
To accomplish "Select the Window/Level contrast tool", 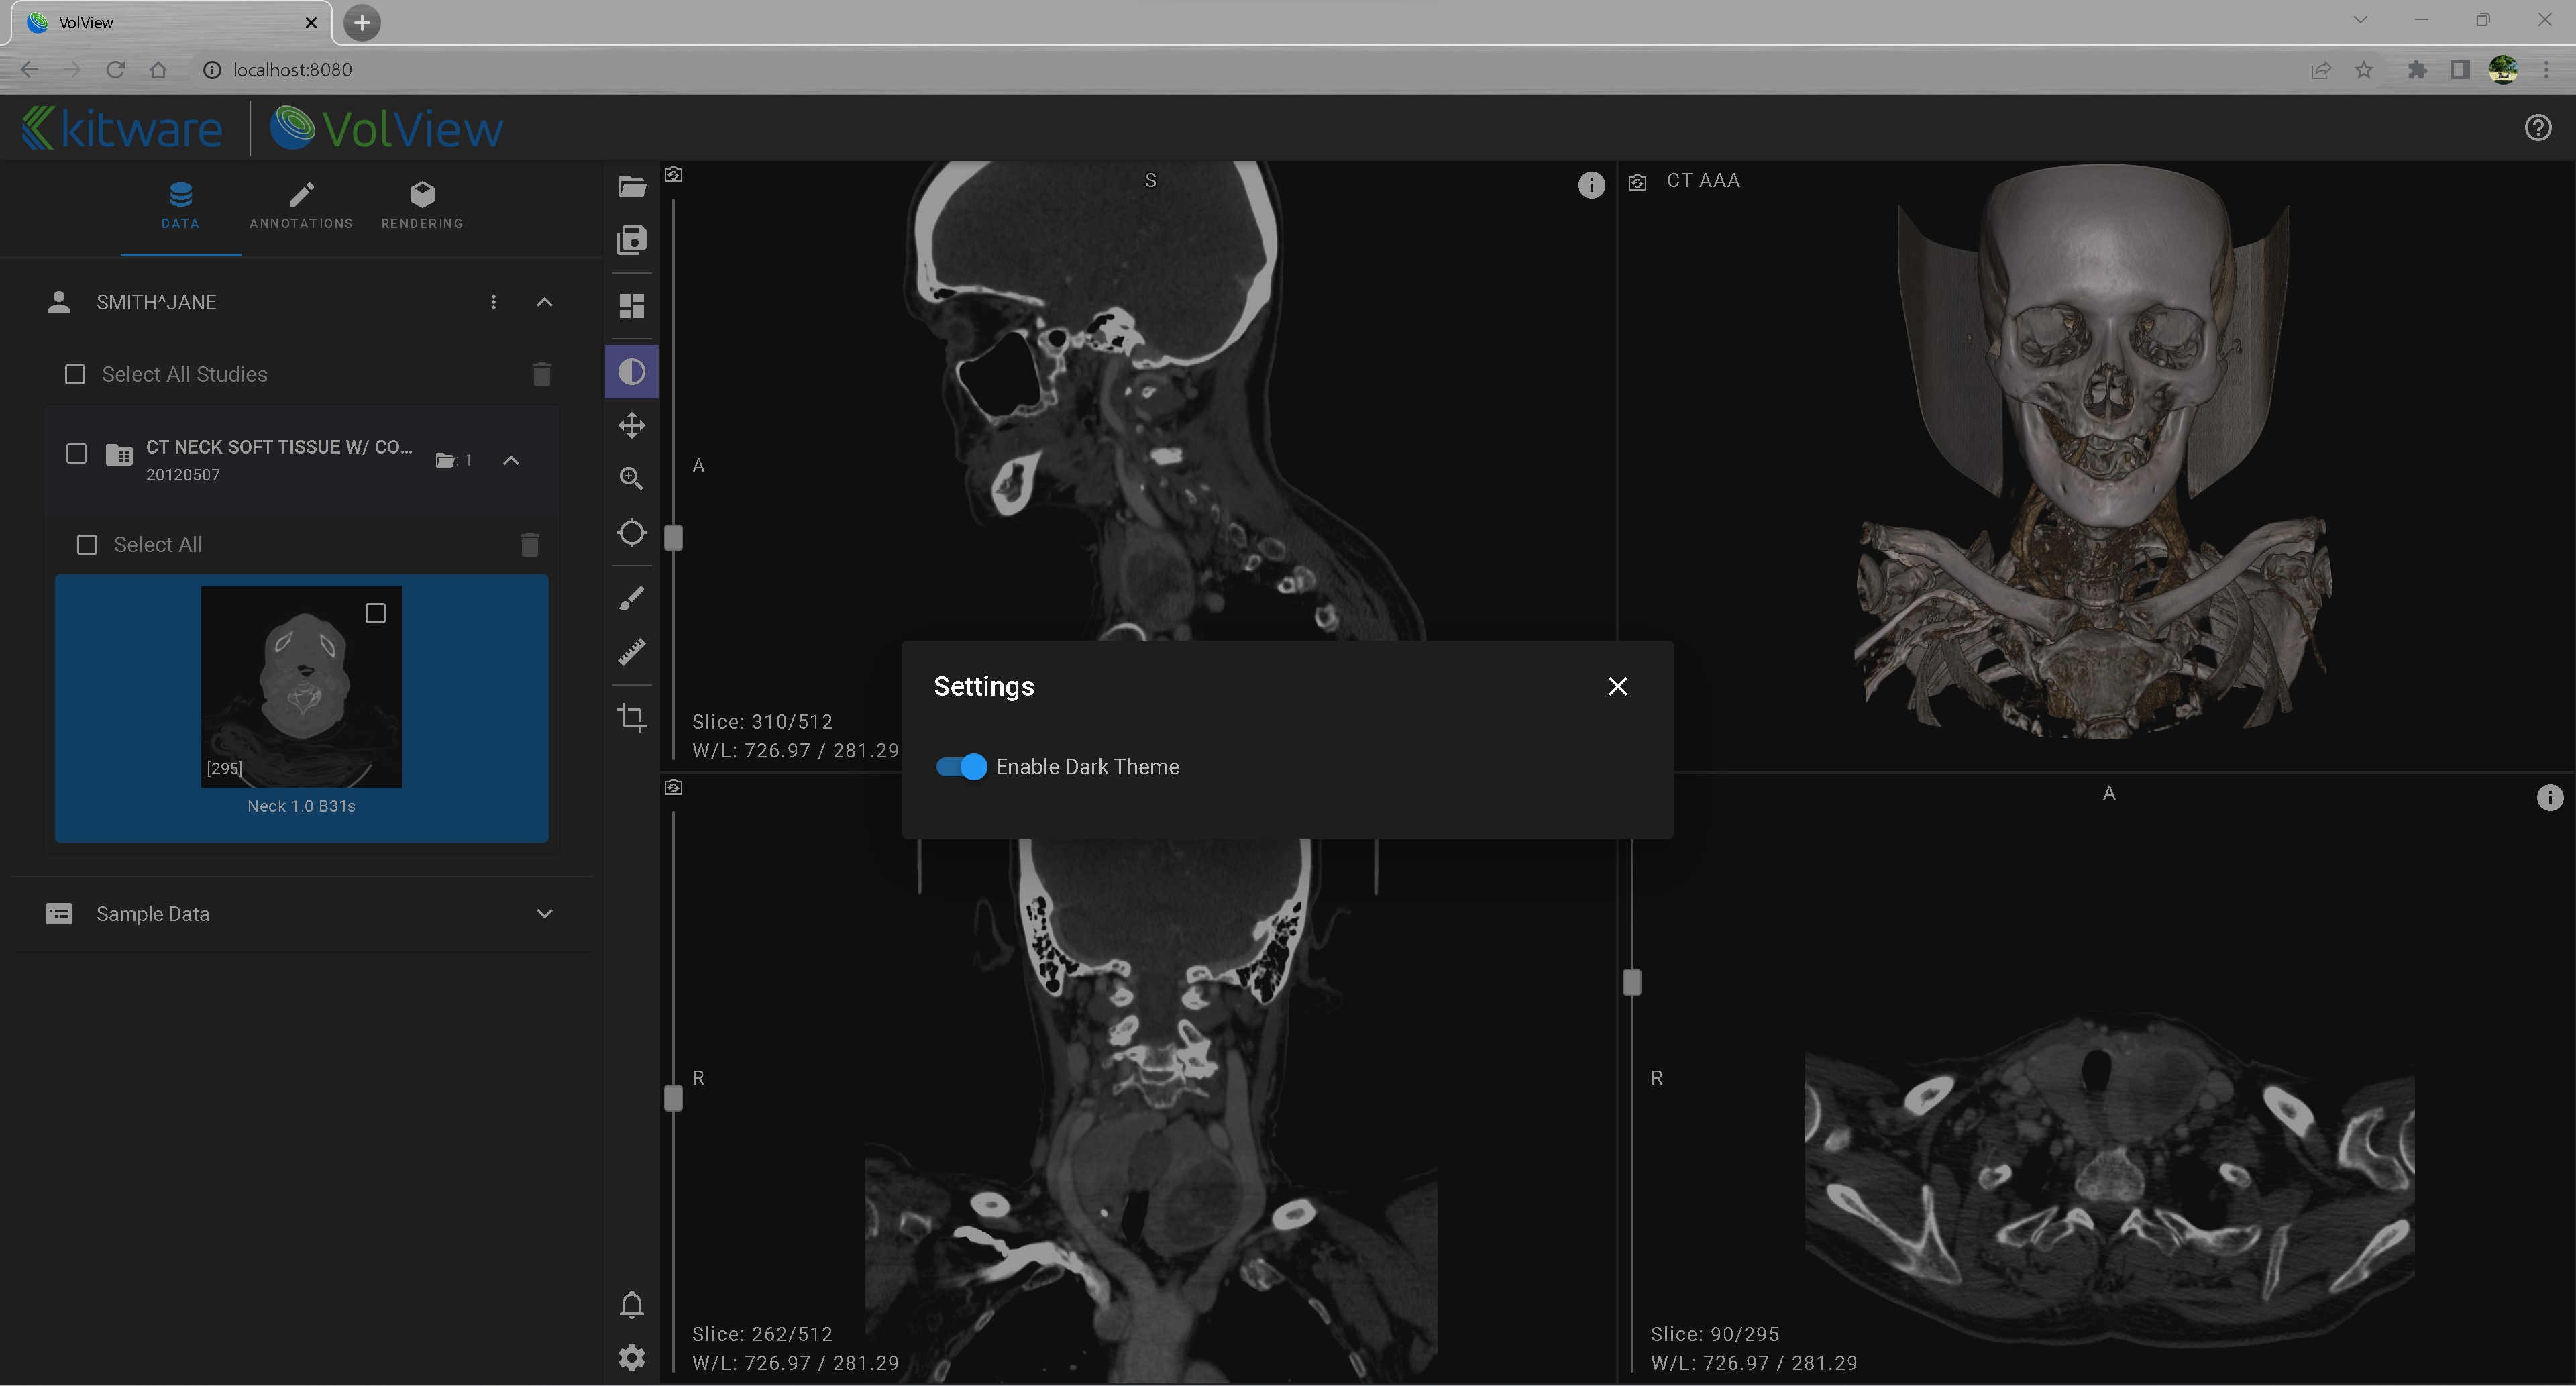I will [632, 372].
